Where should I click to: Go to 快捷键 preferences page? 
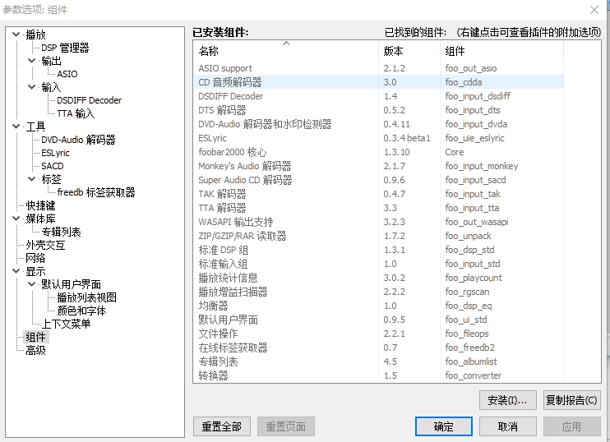point(40,205)
